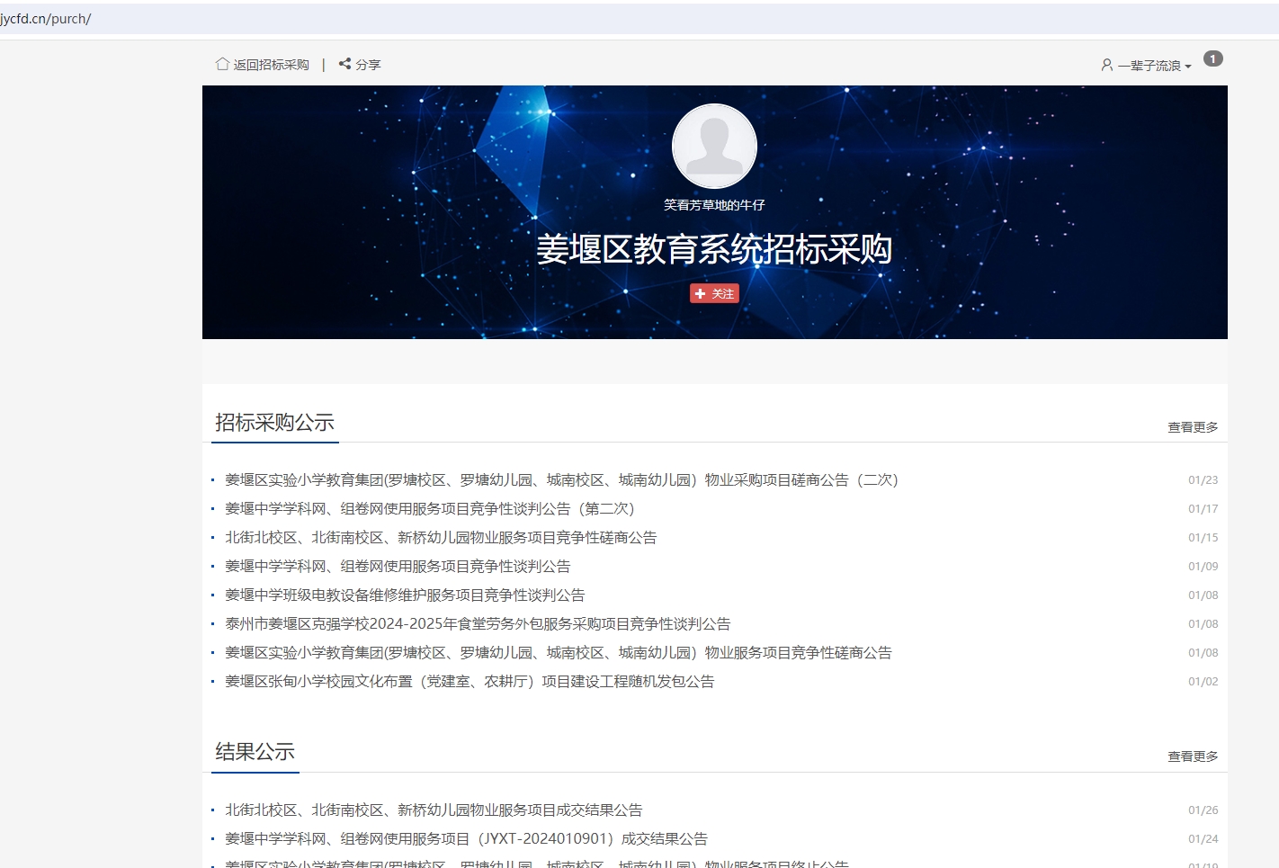Screen dimensions: 1279x868
Task: Open 姜堰中学学科网、组卷网 竞争性谈判公告（第二次）
Action: [430, 509]
